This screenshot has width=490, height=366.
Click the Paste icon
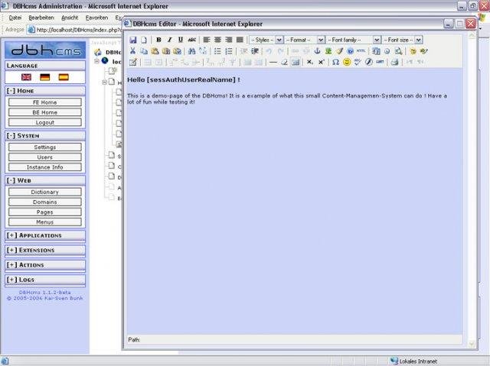point(155,51)
